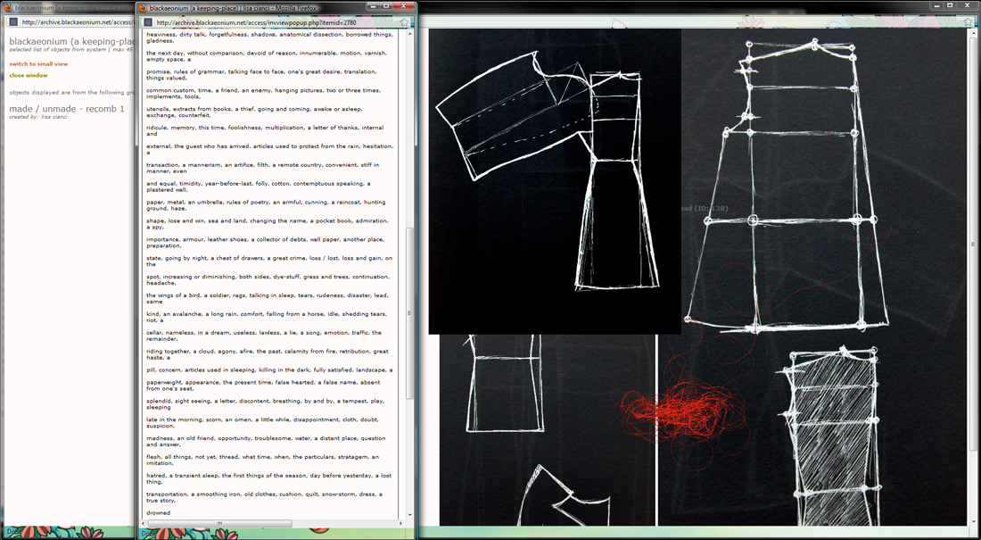The width and height of the screenshot is (981, 540).
Task: Click the 'blackaeonium (a keeping-place' page heading
Action: click(72, 41)
